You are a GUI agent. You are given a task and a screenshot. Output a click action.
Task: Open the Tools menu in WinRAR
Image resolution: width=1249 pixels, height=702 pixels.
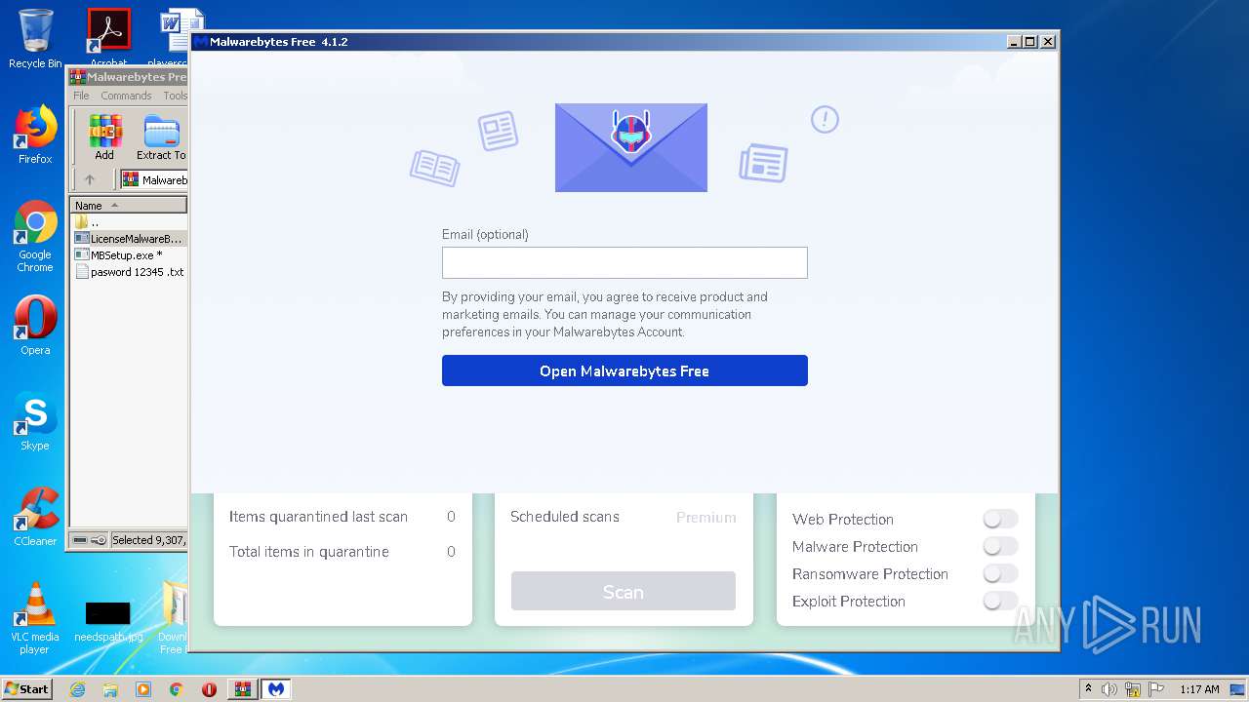[x=175, y=96]
